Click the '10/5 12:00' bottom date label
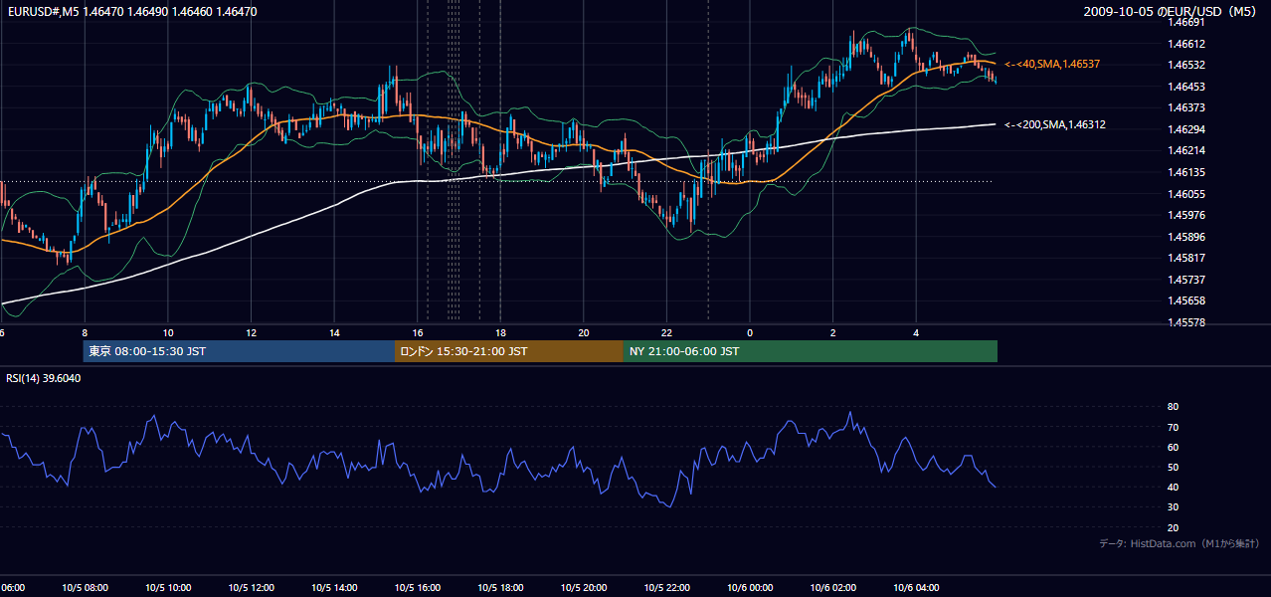The height and width of the screenshot is (597, 1271). pos(252,588)
